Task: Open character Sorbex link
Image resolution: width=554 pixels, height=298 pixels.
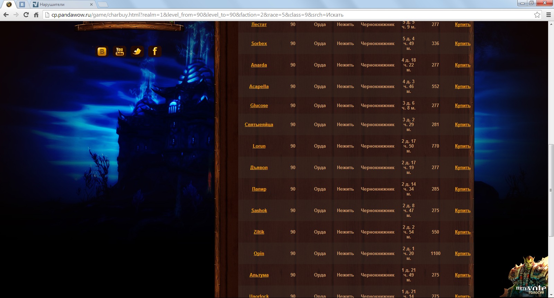Action: [x=259, y=43]
